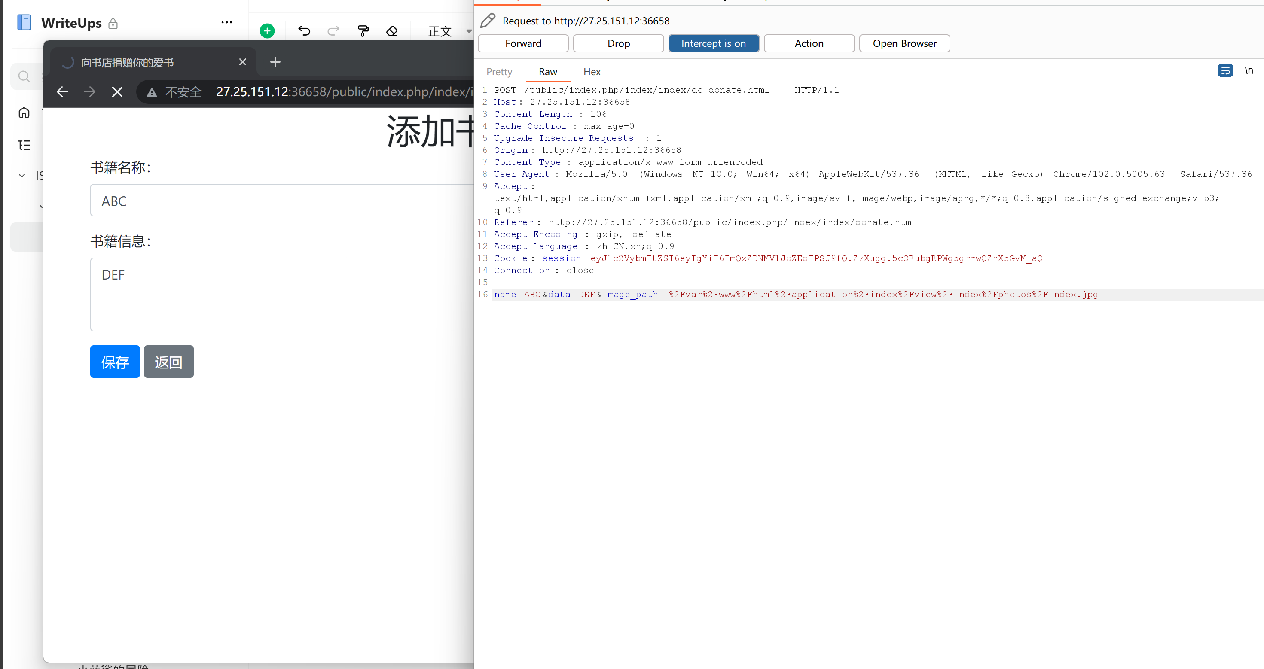The image size is (1264, 669).
Task: Click the eraser clear-format icon
Action: click(392, 31)
